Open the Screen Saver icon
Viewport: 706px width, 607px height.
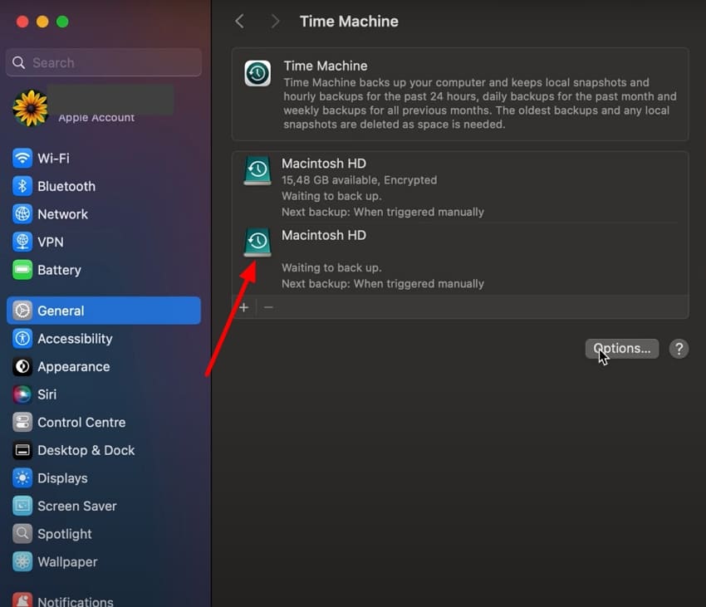coord(22,507)
